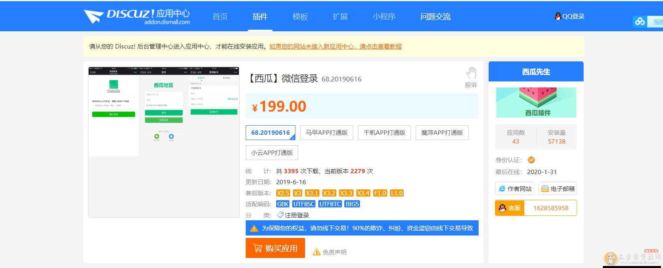
Task: Click the UTF8SC encoding tag
Action: pyautogui.click(x=304, y=204)
